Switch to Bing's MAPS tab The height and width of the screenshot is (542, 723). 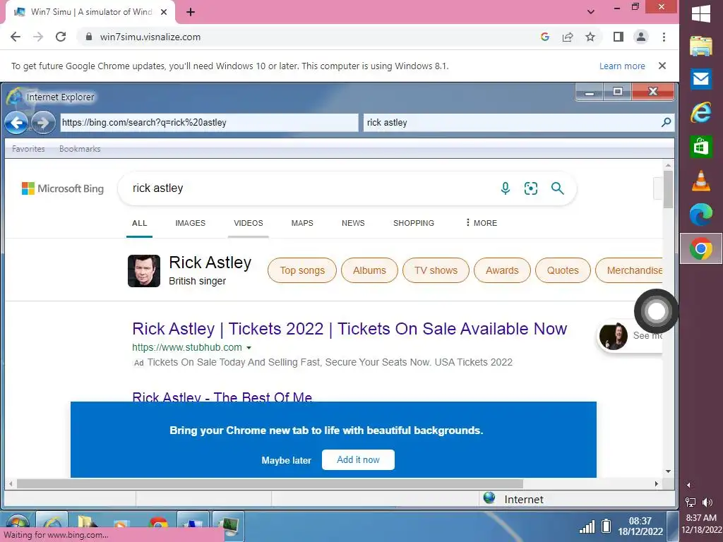coord(302,223)
